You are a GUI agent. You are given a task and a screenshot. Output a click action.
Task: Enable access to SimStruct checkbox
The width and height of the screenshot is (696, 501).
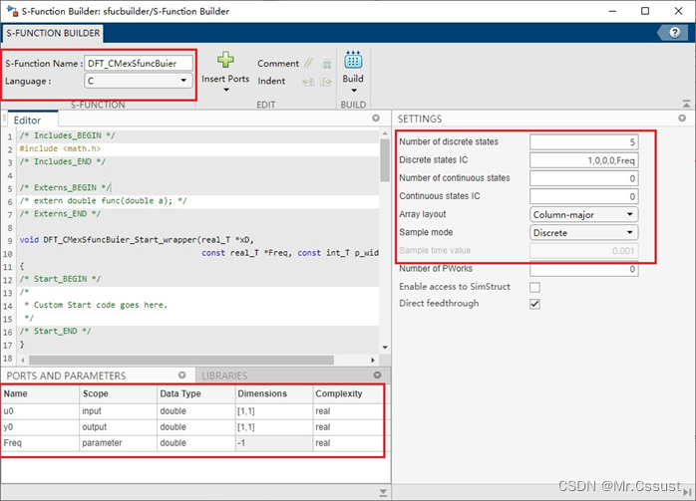534,287
